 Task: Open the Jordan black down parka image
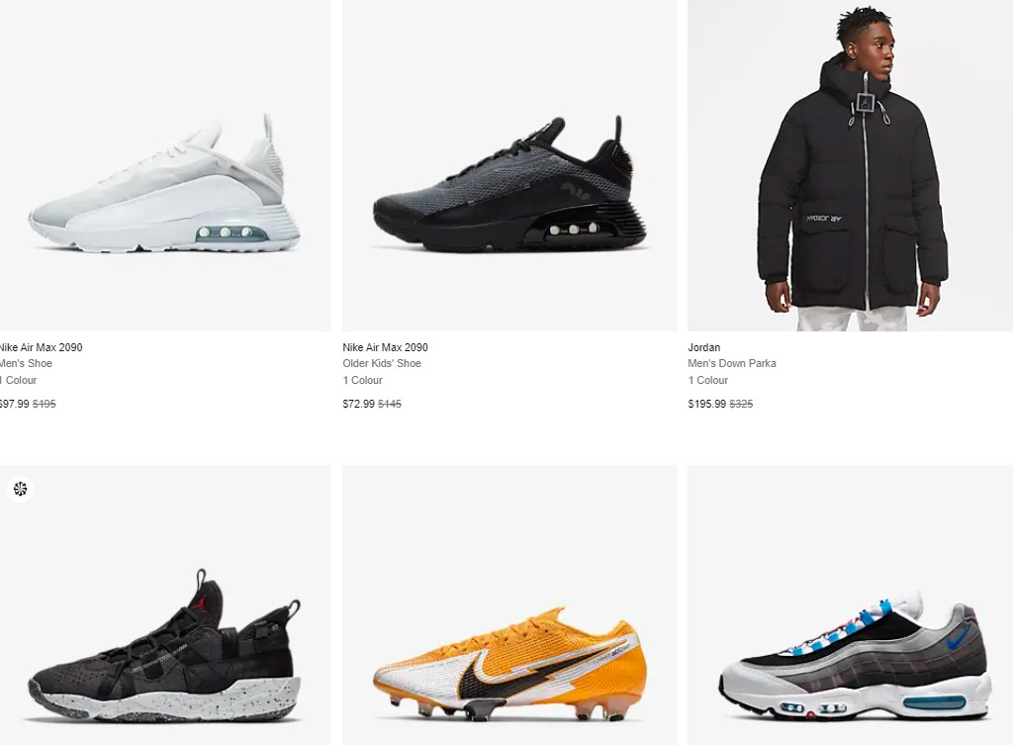pyautogui.click(x=850, y=165)
